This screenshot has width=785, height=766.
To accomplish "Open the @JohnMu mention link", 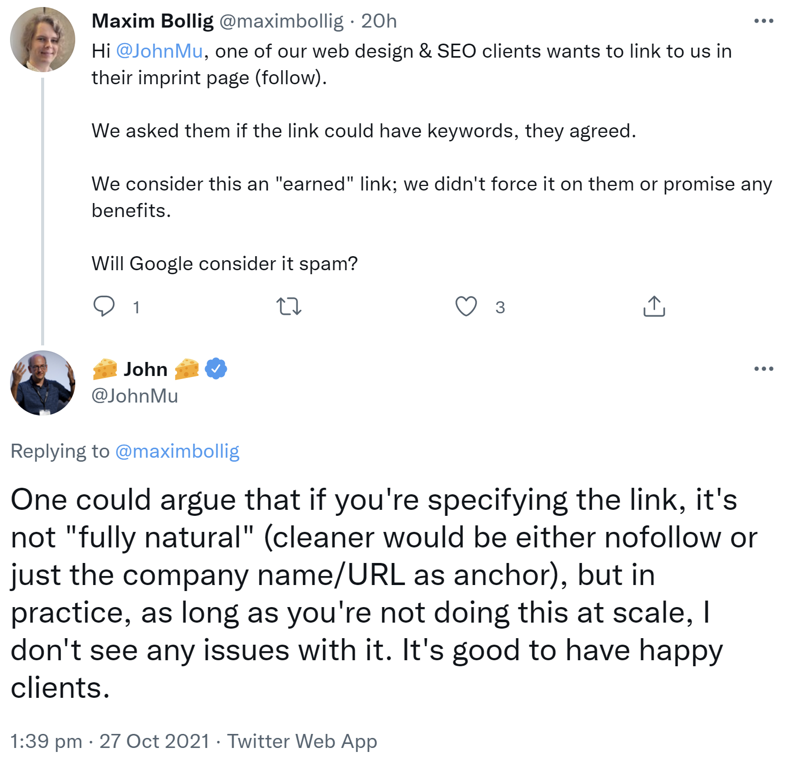I will click(160, 51).
